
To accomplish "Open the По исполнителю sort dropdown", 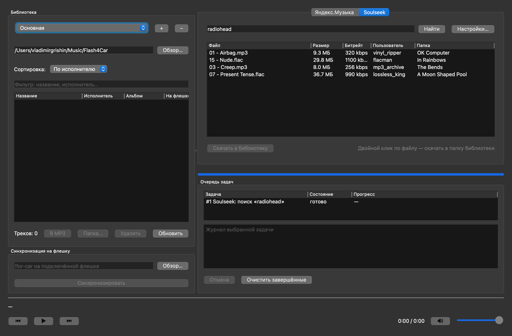I will point(78,69).
